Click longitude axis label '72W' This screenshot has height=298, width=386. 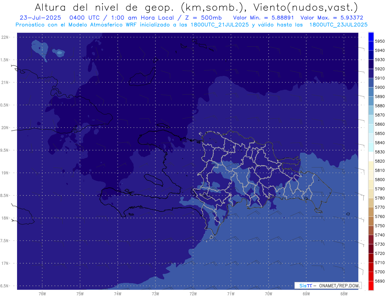click(x=193, y=293)
